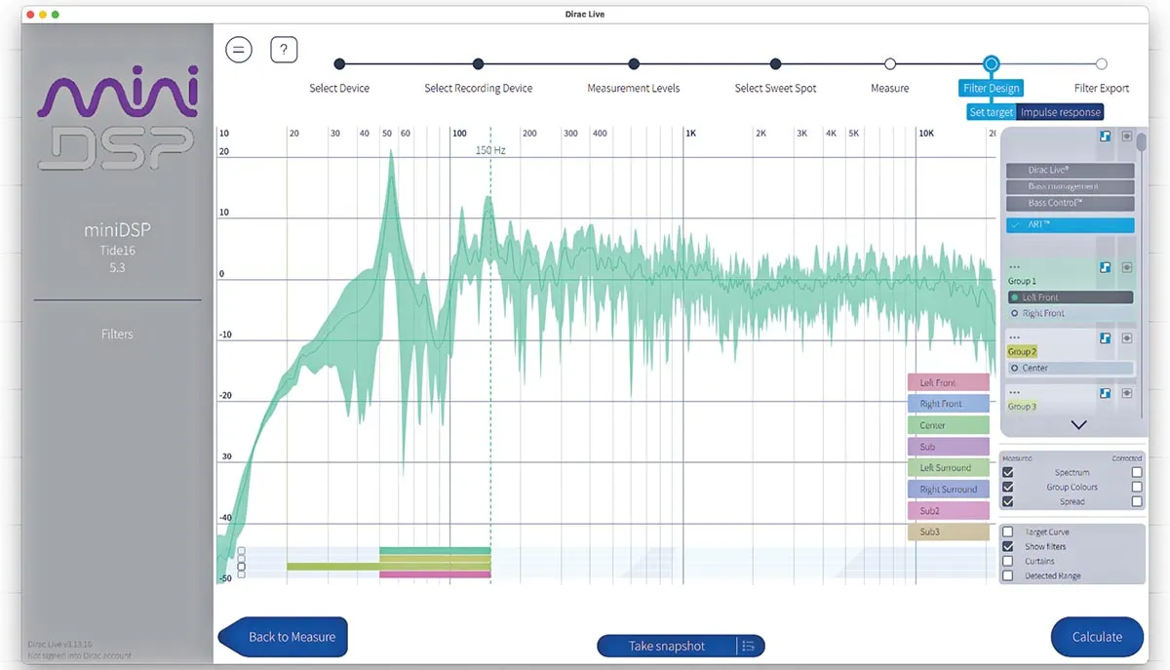Go to the Filter Export step
Screen dimensions: 1170x670
[x=1102, y=64]
